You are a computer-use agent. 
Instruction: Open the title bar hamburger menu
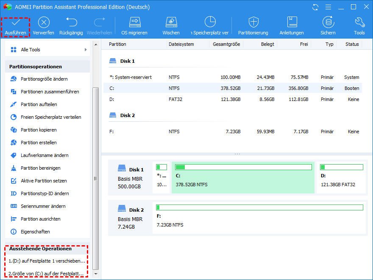tap(328, 7)
